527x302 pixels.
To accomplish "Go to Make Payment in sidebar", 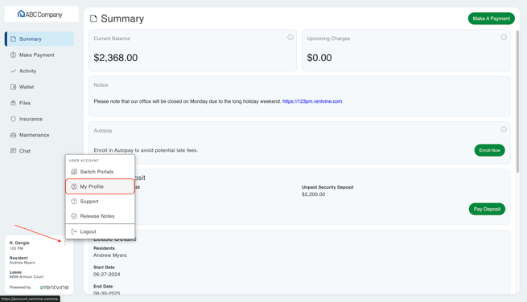I will pyautogui.click(x=39, y=55).
